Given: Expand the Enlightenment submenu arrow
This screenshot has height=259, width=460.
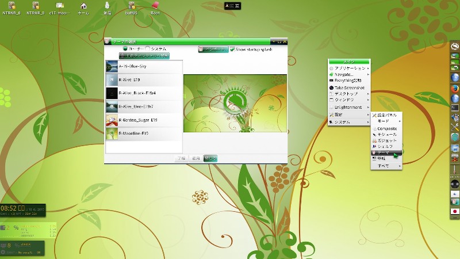Looking at the screenshot, I should coord(368,107).
